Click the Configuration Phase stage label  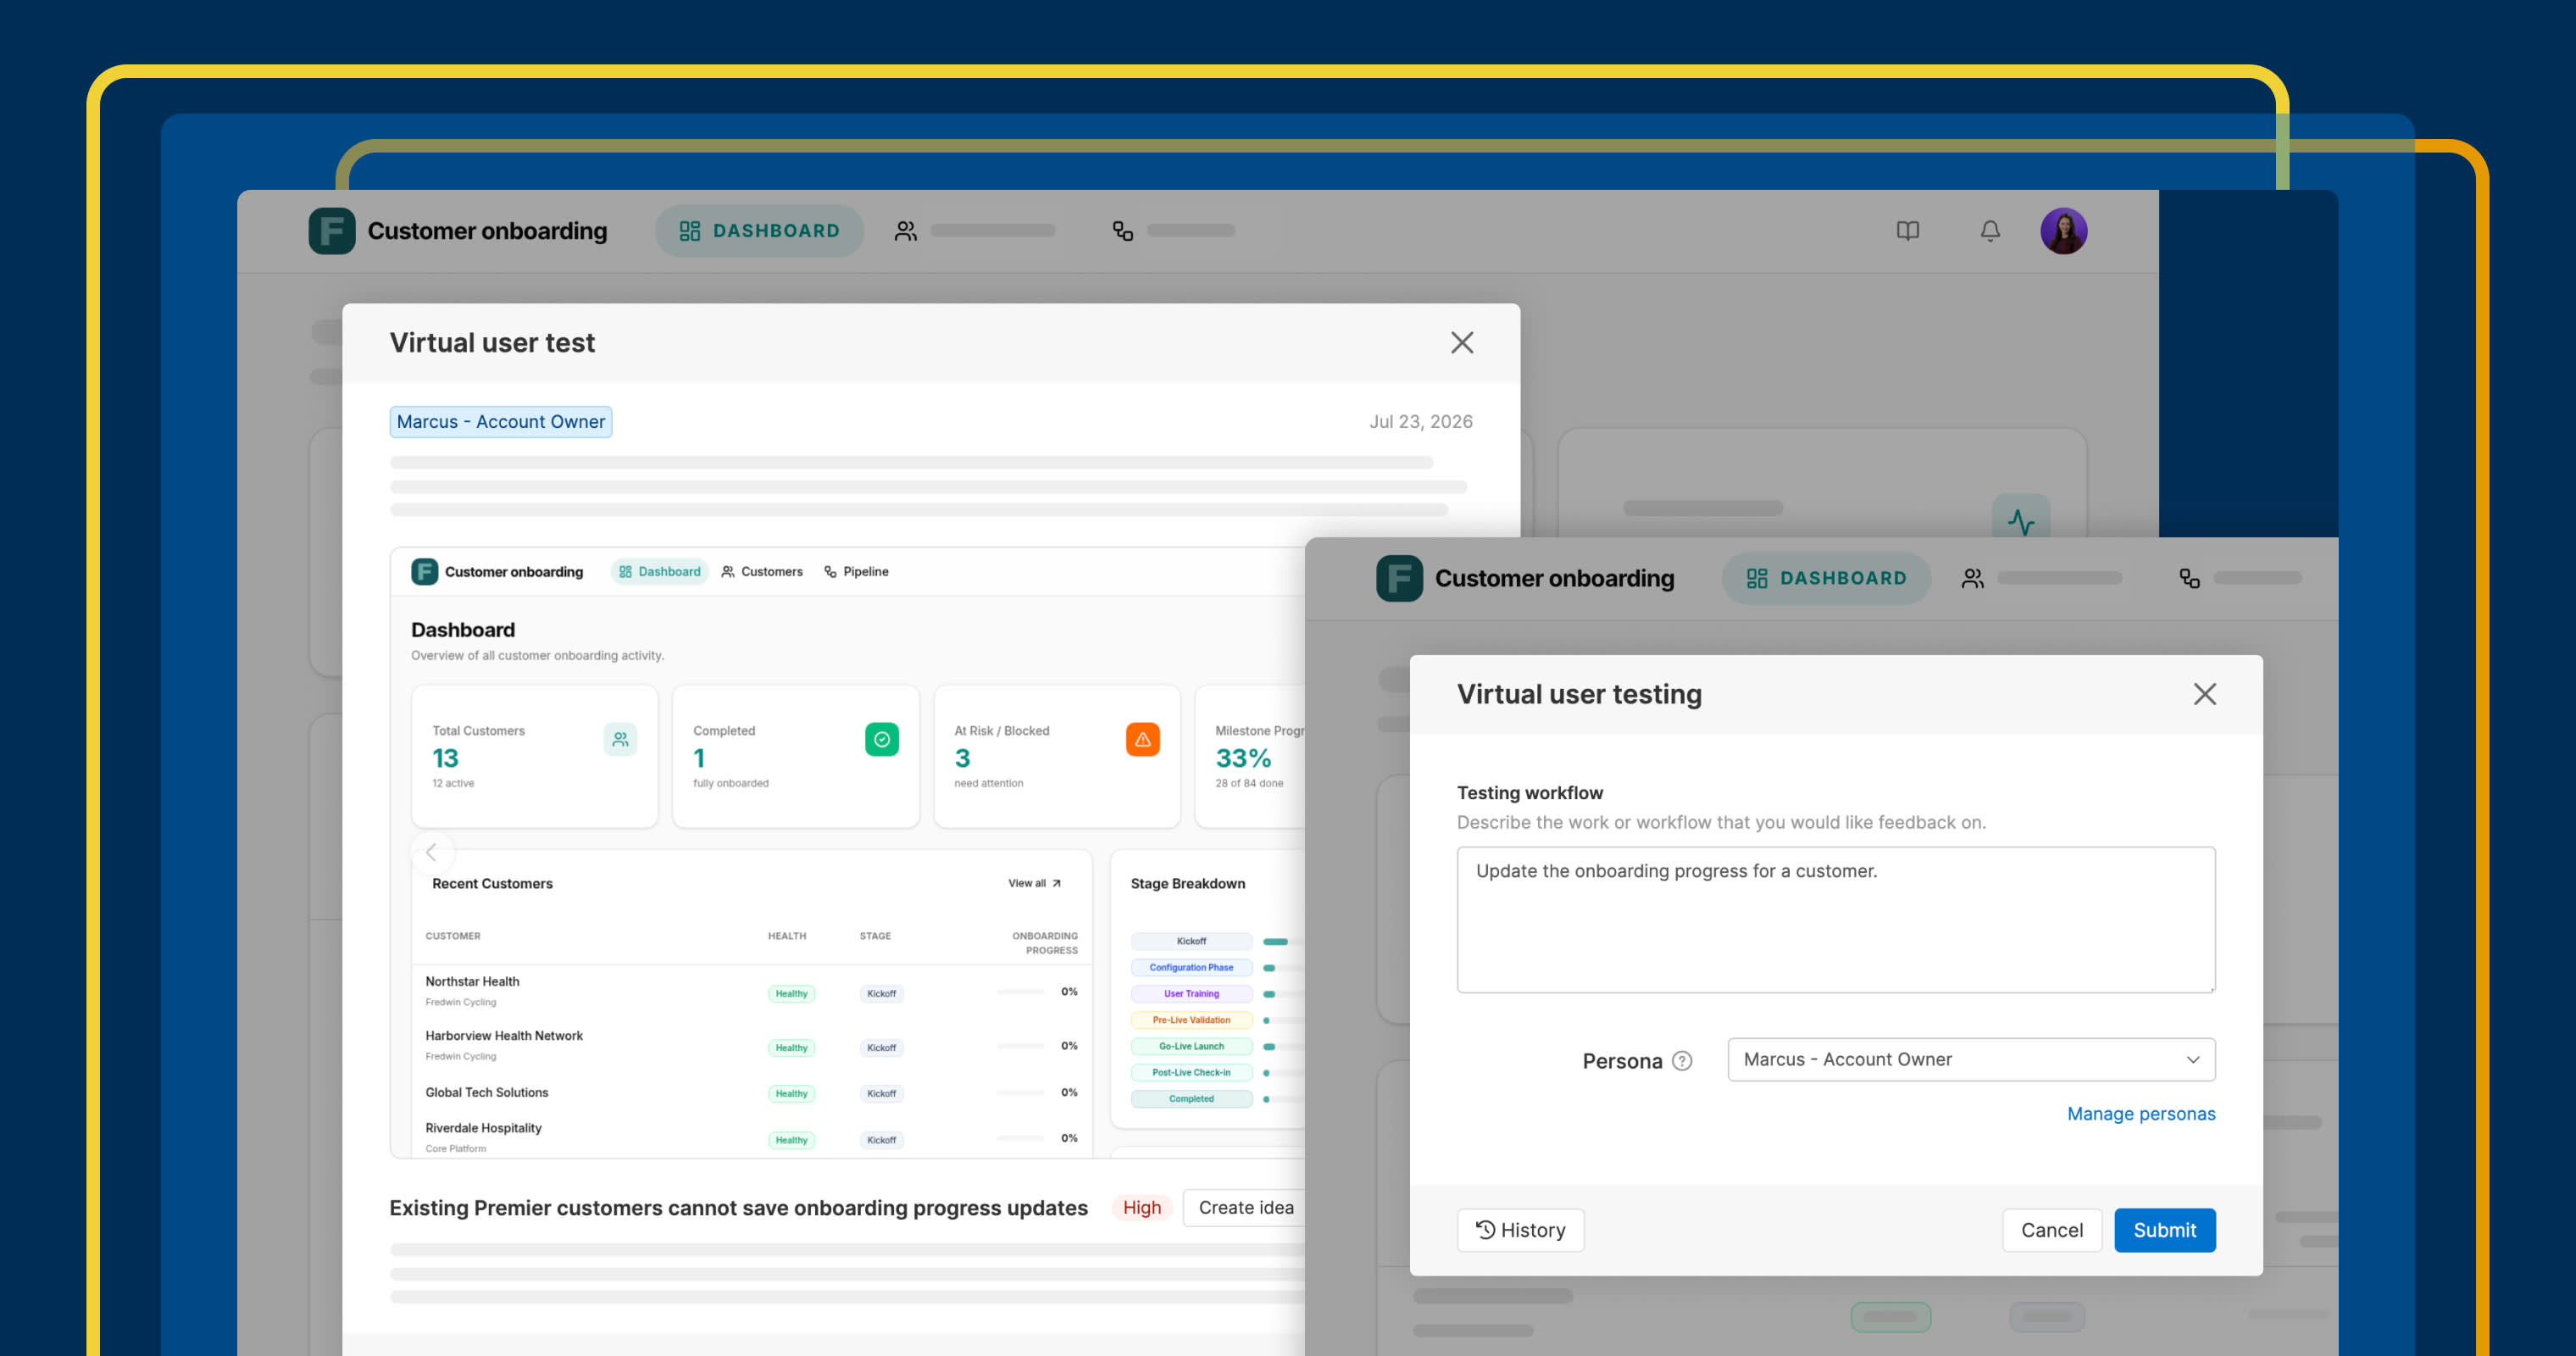[x=1191, y=967]
